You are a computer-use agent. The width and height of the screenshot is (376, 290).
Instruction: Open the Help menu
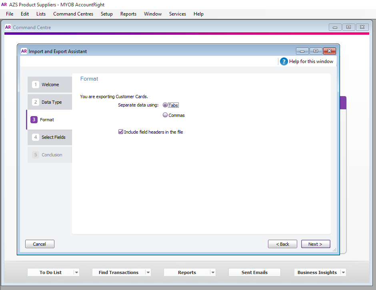[x=198, y=14]
